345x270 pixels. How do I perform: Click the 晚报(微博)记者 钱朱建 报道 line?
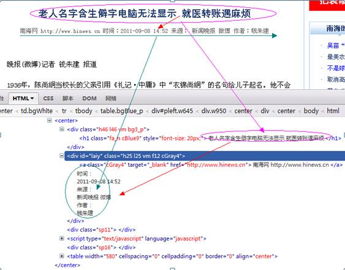tap(51, 65)
